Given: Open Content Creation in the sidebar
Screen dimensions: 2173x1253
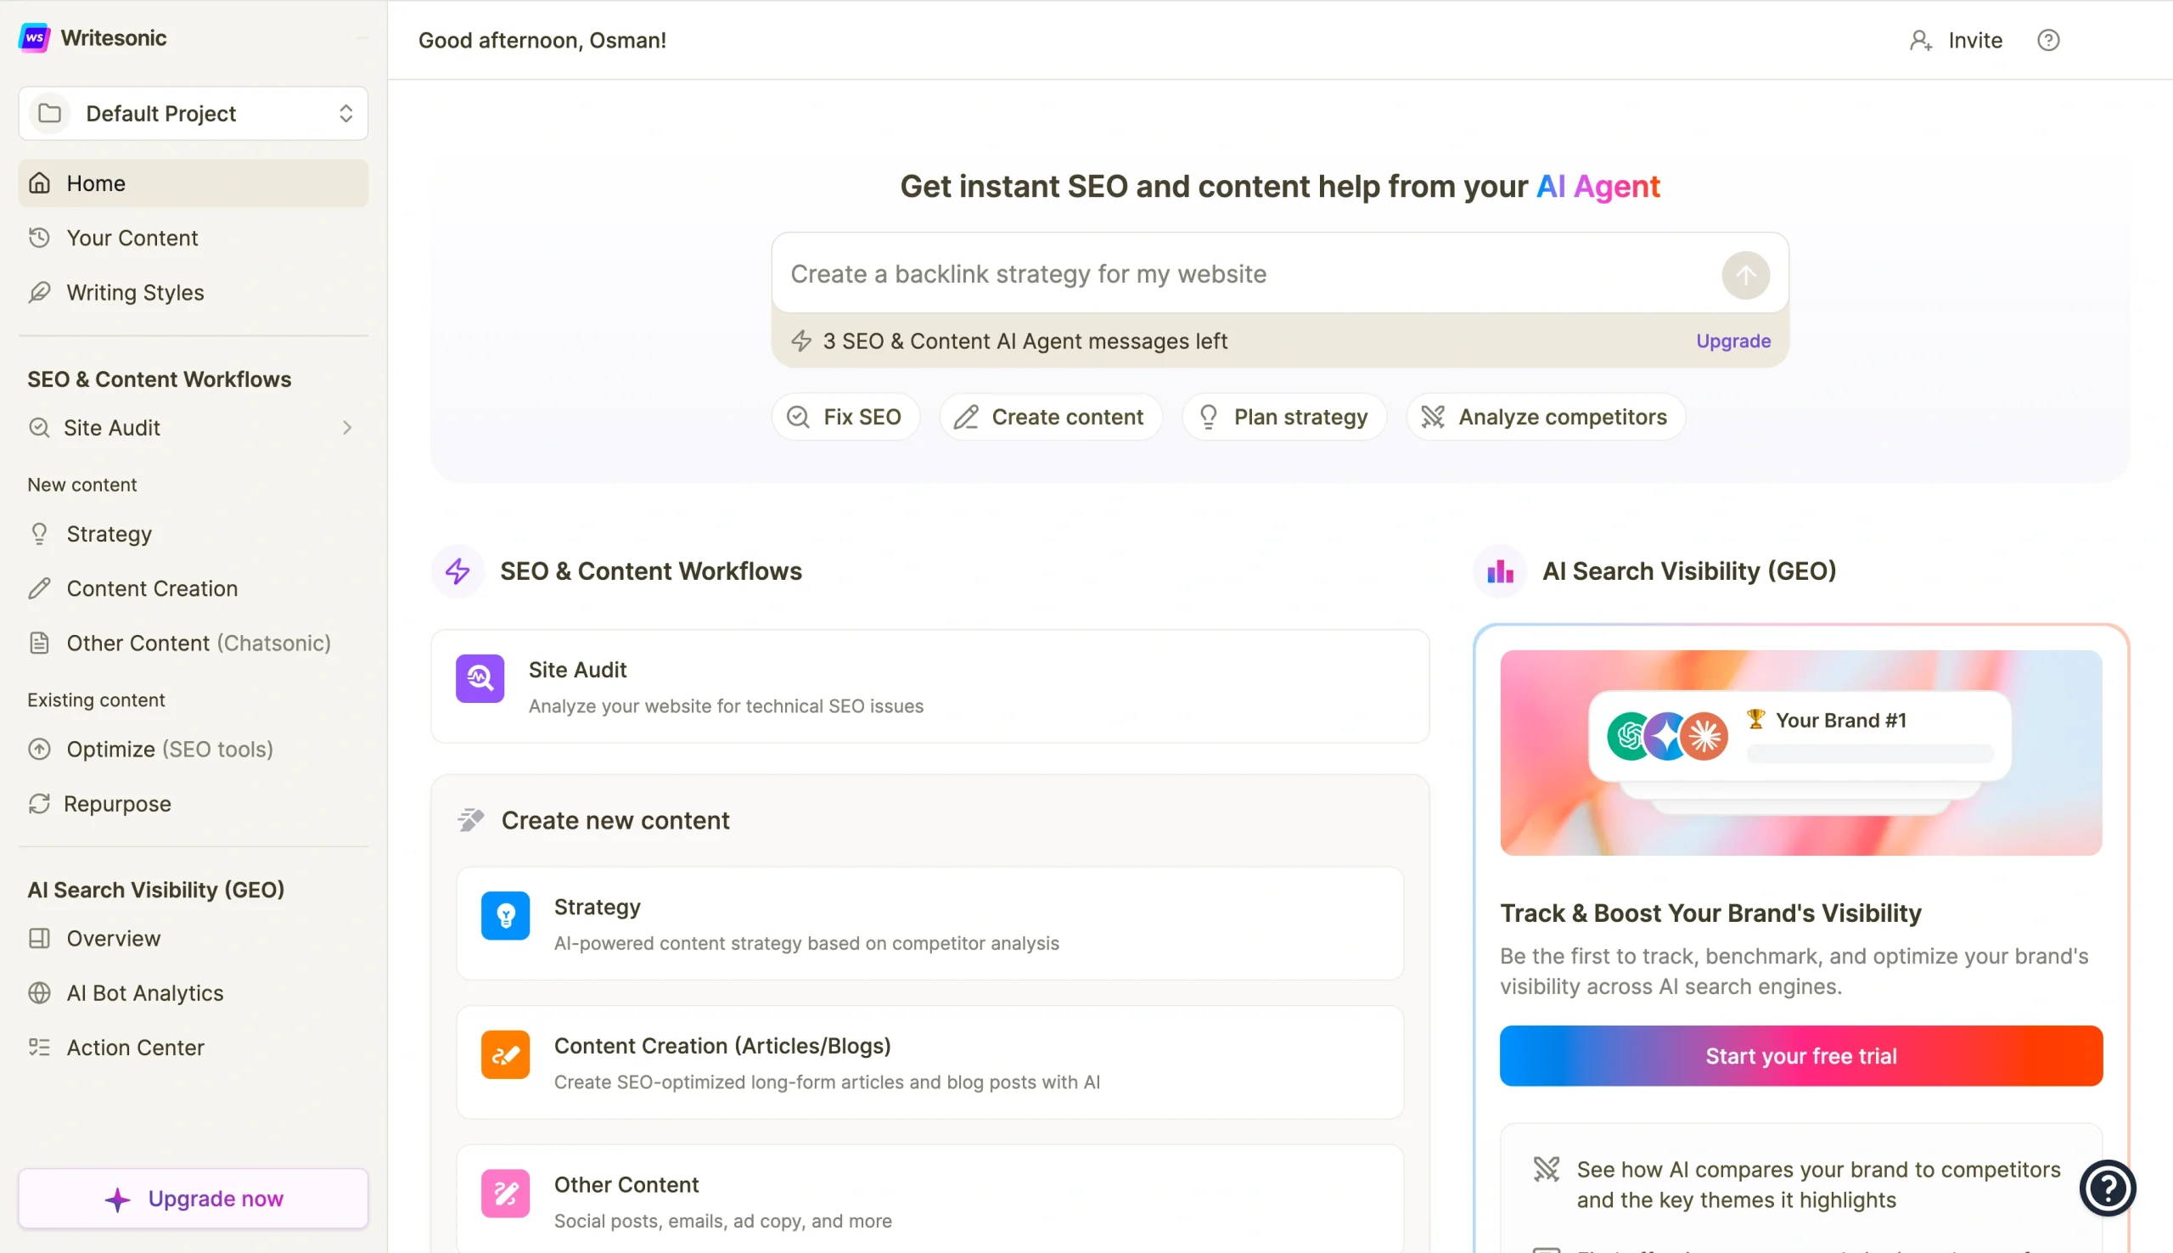Looking at the screenshot, I should 194,588.
